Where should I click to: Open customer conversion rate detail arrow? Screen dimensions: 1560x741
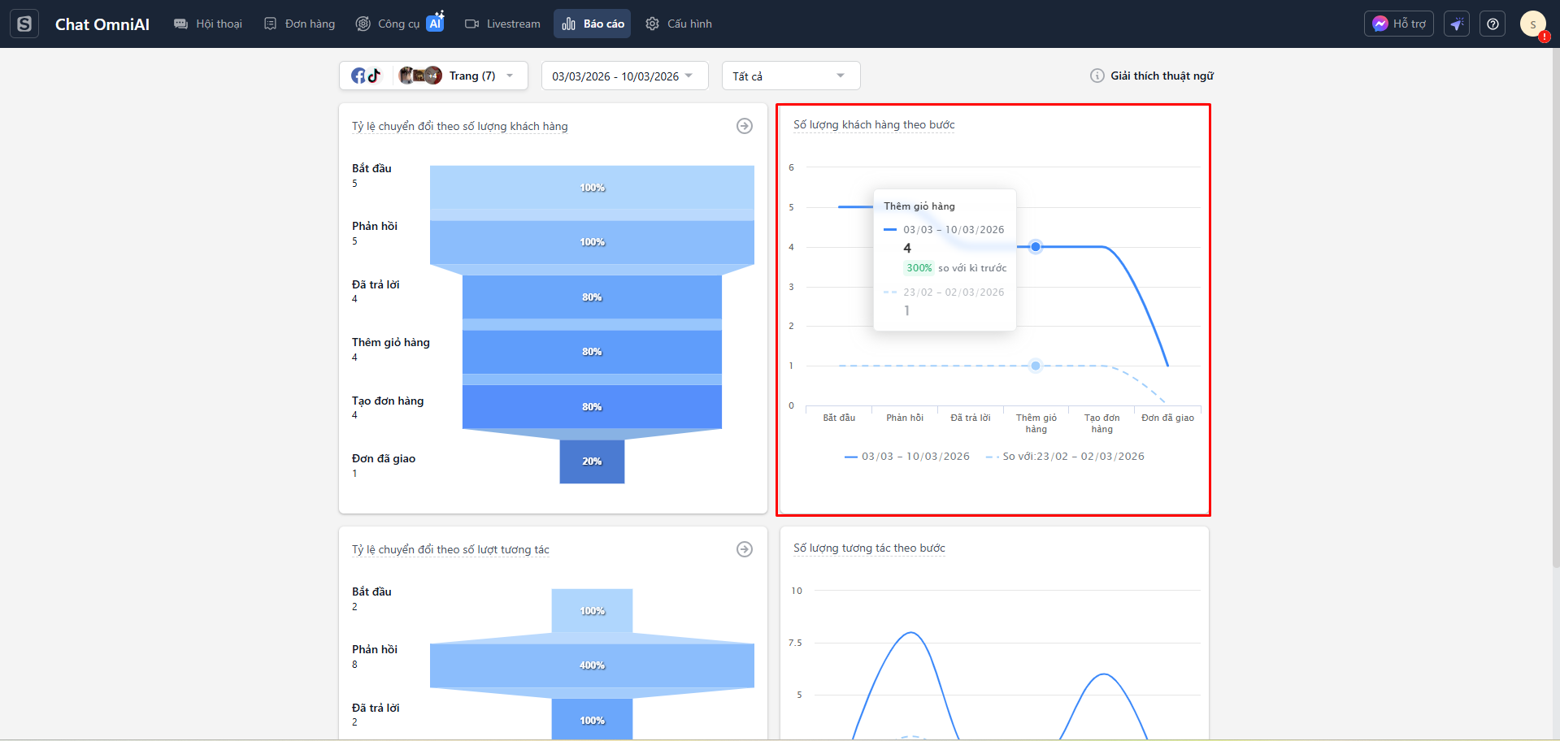[x=744, y=126]
